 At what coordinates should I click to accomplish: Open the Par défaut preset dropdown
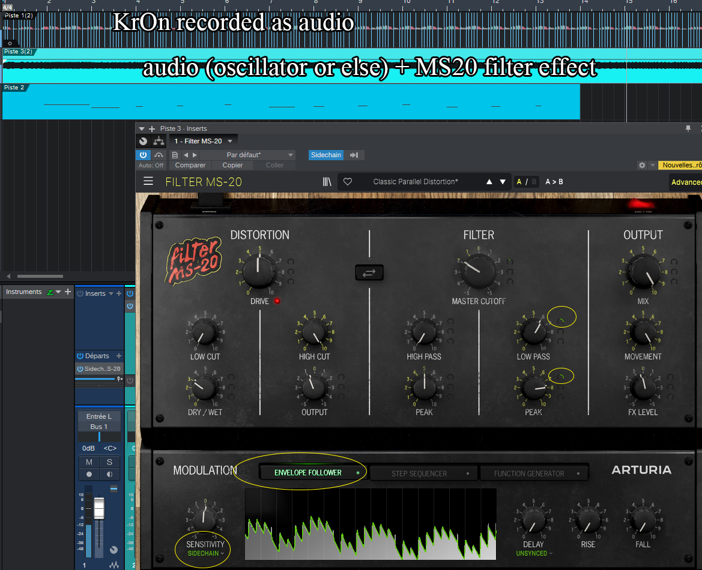247,155
